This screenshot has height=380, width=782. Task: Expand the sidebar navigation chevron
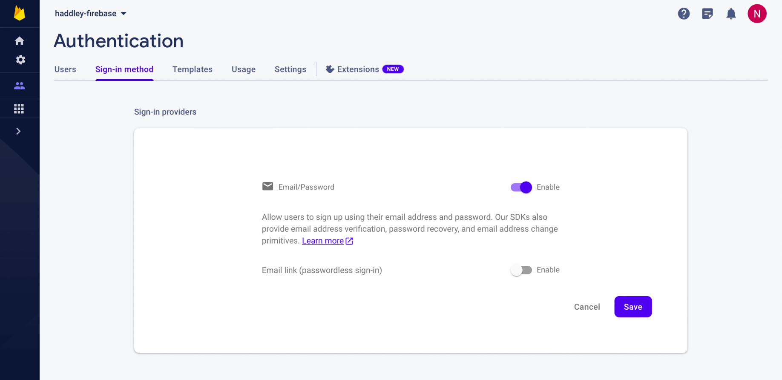pos(18,131)
